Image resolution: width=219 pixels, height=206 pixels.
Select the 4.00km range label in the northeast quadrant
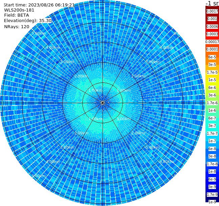(x=167, y=48)
